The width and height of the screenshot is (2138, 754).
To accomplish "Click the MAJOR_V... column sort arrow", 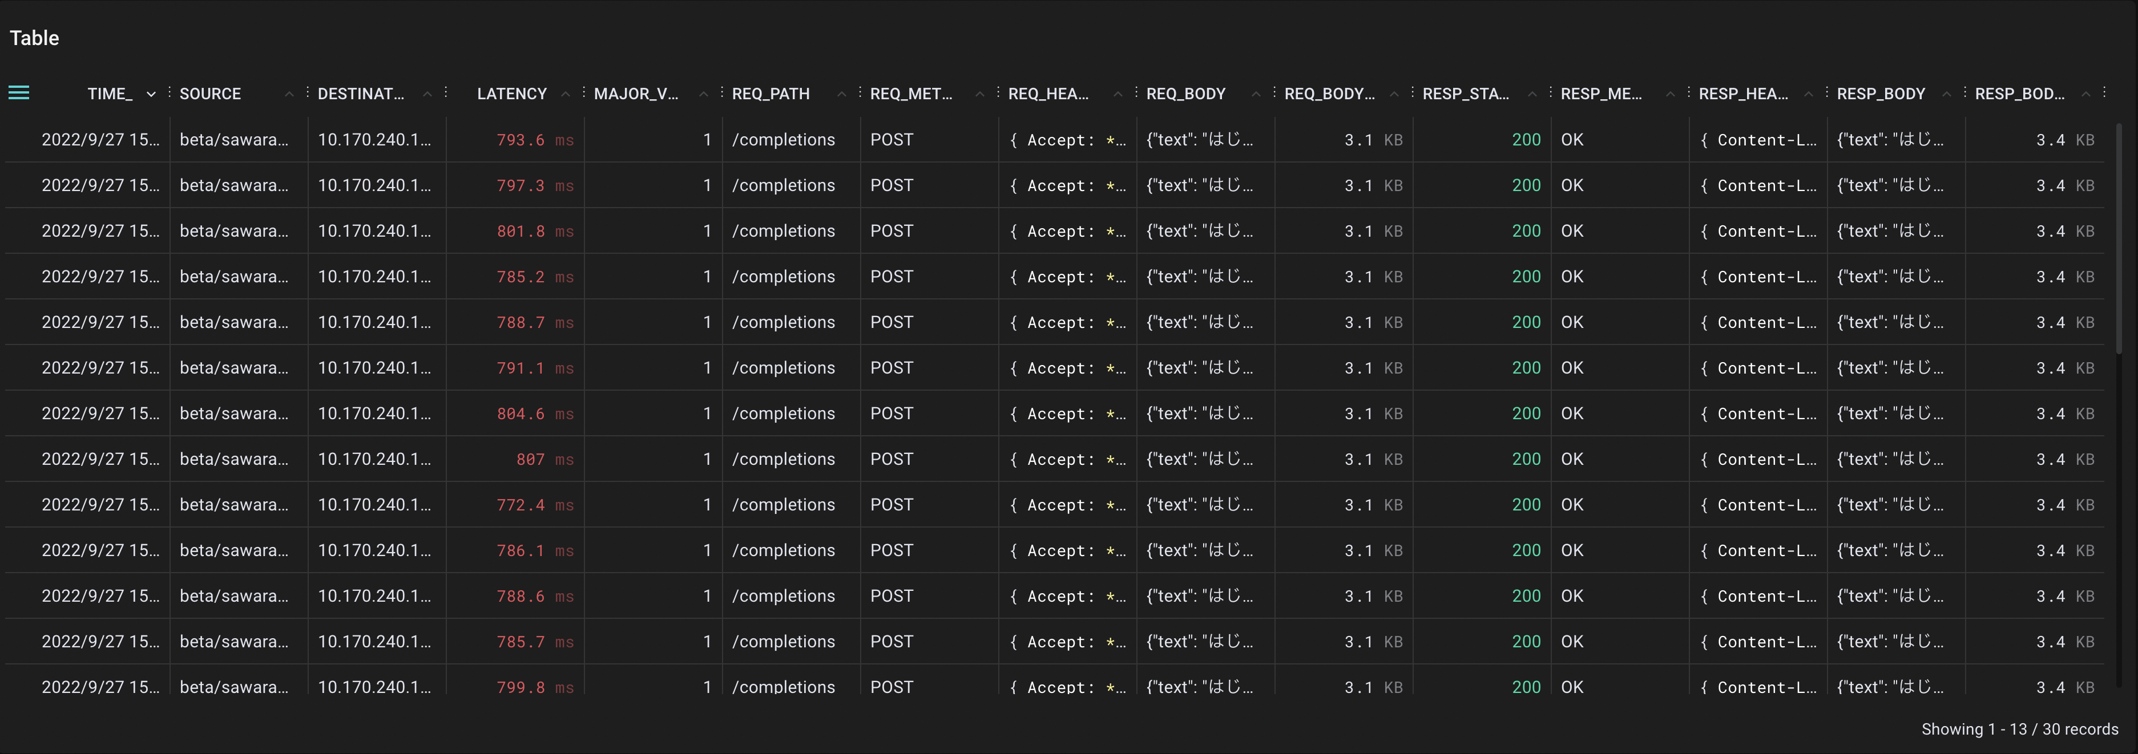I will click(703, 95).
